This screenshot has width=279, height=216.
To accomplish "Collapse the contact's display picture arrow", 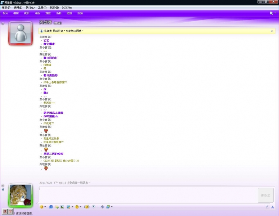I will click(x=3, y=23).
